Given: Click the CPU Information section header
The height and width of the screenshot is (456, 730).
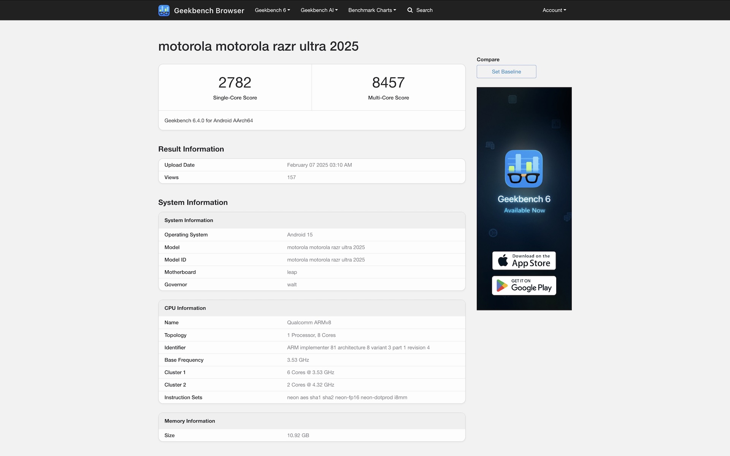Looking at the screenshot, I should [185, 308].
